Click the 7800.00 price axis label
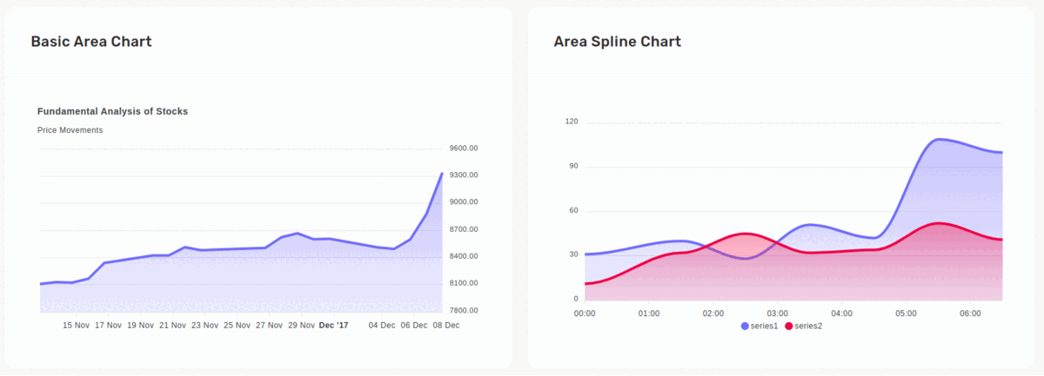 [x=463, y=310]
